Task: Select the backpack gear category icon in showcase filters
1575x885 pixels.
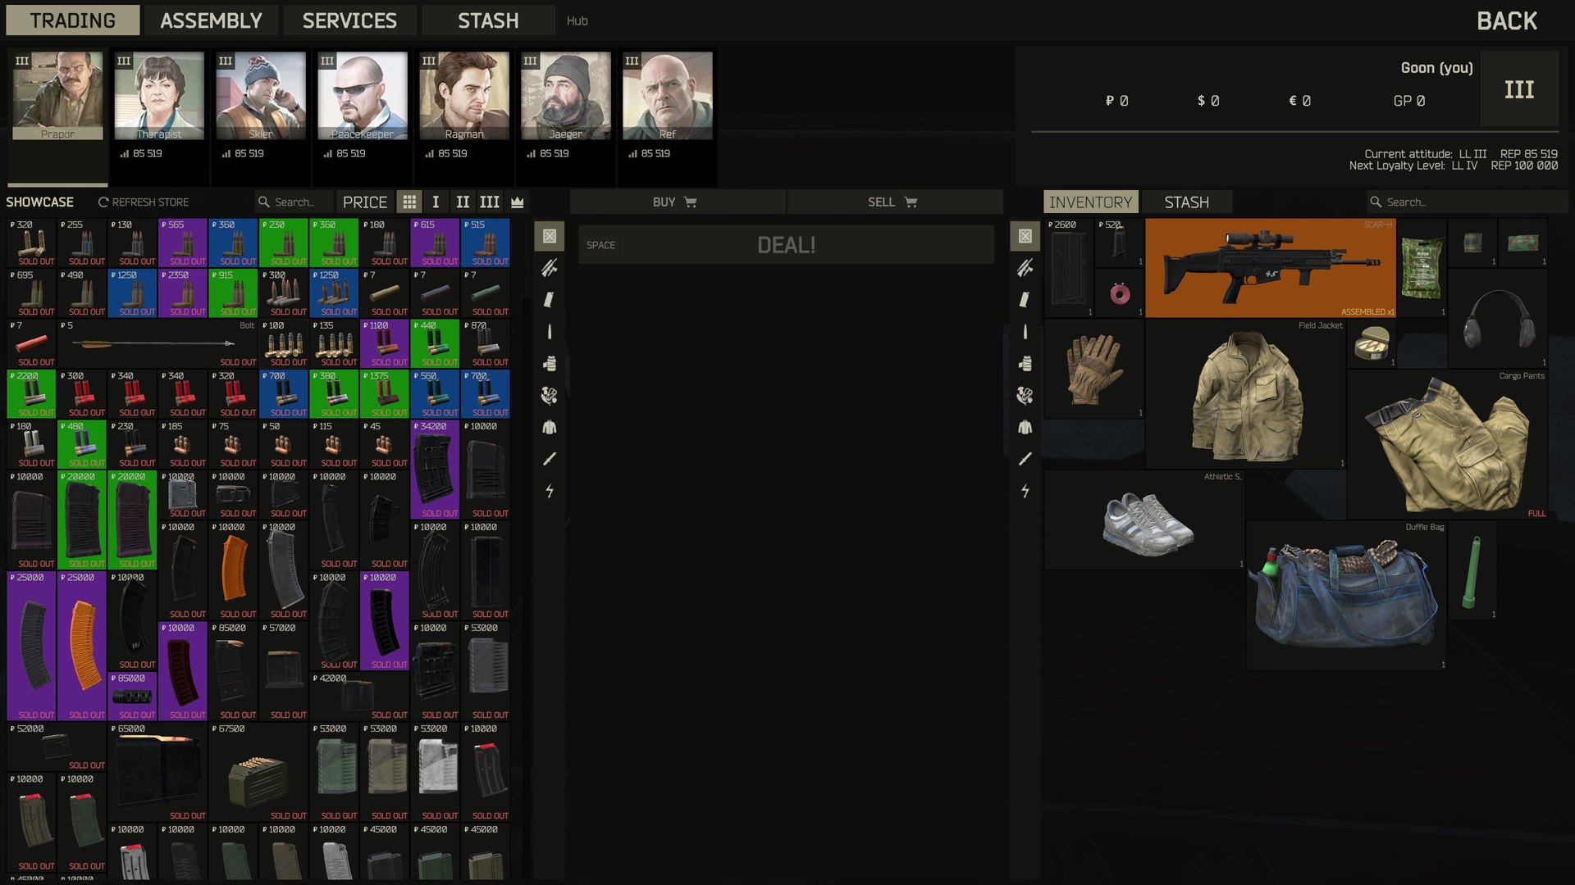Action: 550,364
